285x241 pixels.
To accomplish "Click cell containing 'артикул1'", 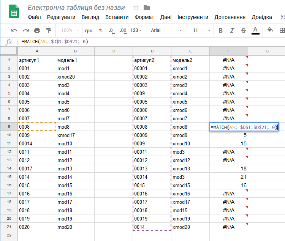I will tap(37, 60).
